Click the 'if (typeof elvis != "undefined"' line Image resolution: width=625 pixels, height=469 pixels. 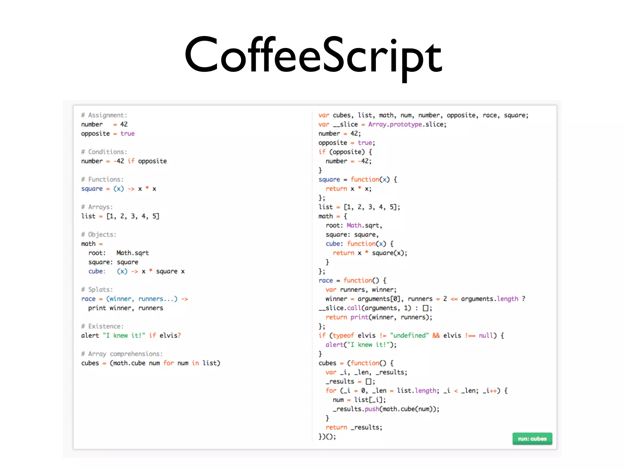click(x=411, y=335)
